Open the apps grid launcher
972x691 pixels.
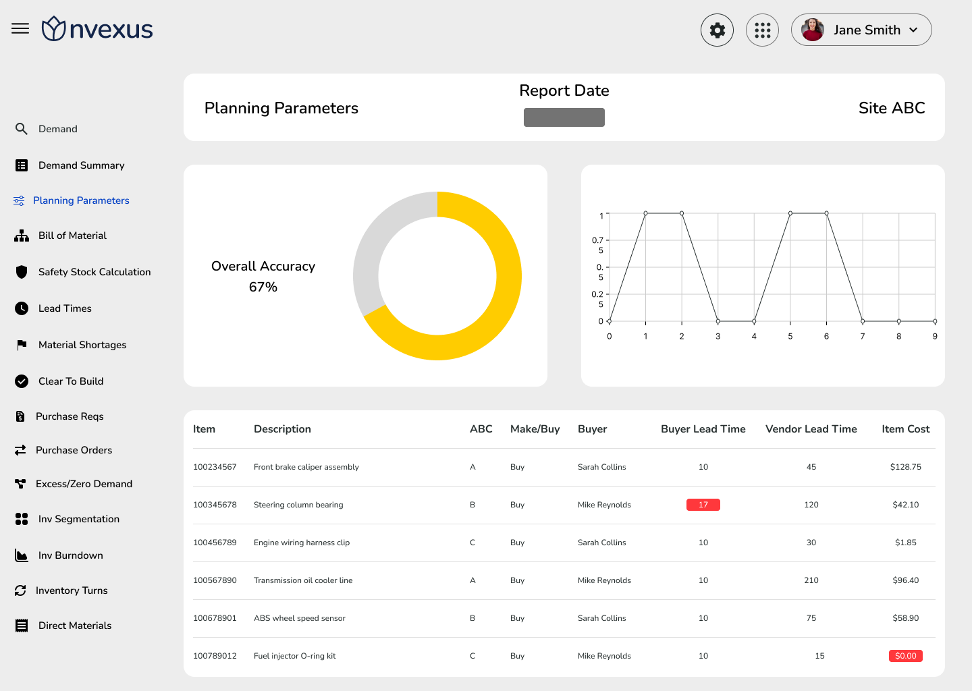[762, 30]
